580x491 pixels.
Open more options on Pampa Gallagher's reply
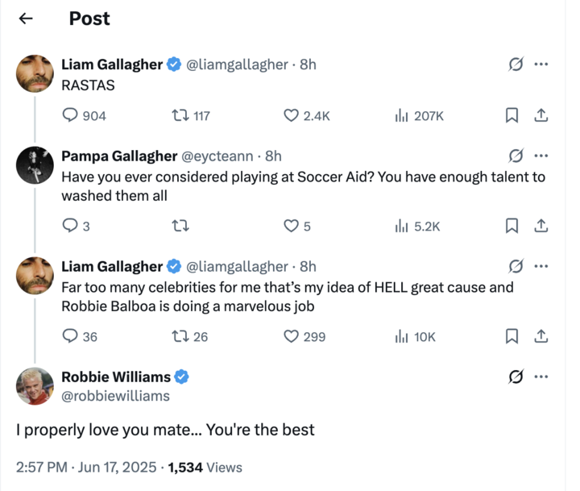(x=541, y=156)
